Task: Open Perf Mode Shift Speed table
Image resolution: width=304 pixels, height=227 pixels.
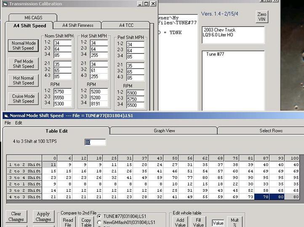Action: point(23,64)
